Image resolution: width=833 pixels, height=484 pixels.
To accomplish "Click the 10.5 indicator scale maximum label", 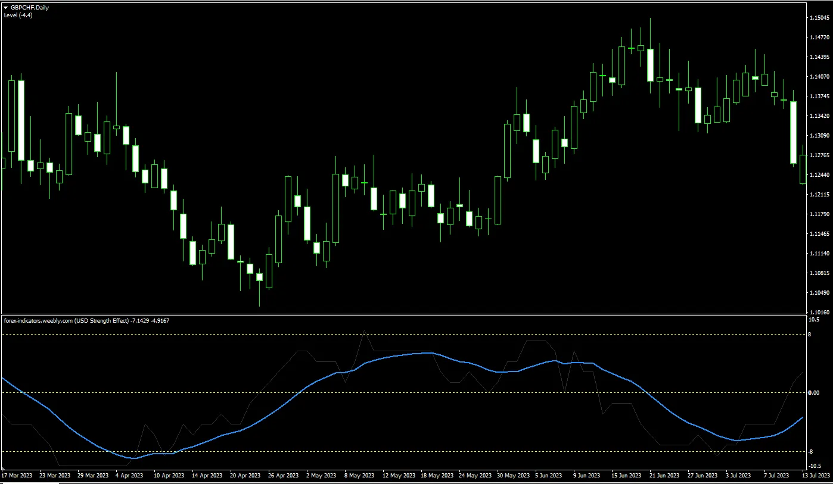I will point(814,320).
